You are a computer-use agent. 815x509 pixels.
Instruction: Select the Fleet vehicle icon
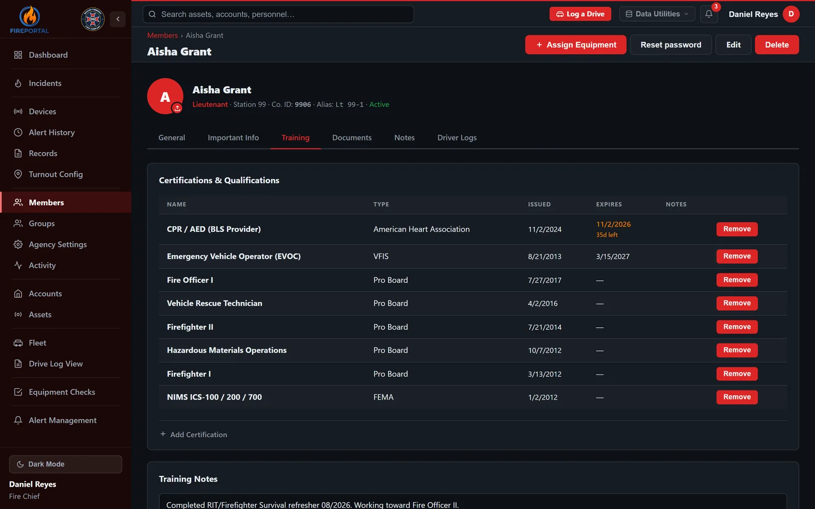click(x=18, y=343)
